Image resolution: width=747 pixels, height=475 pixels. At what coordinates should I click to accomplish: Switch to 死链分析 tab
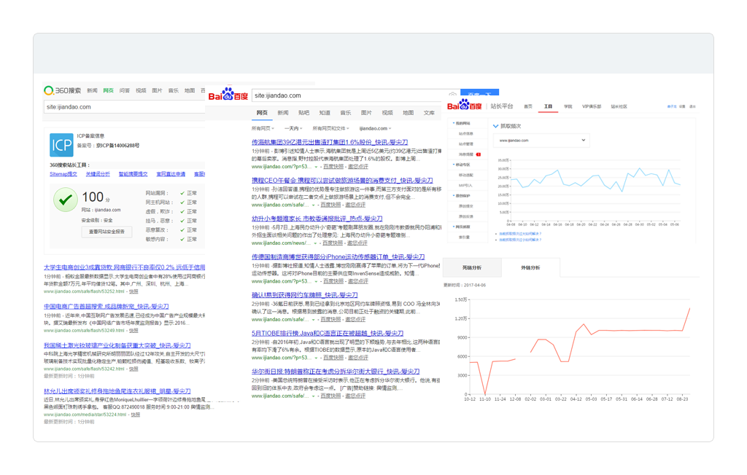coord(472,268)
